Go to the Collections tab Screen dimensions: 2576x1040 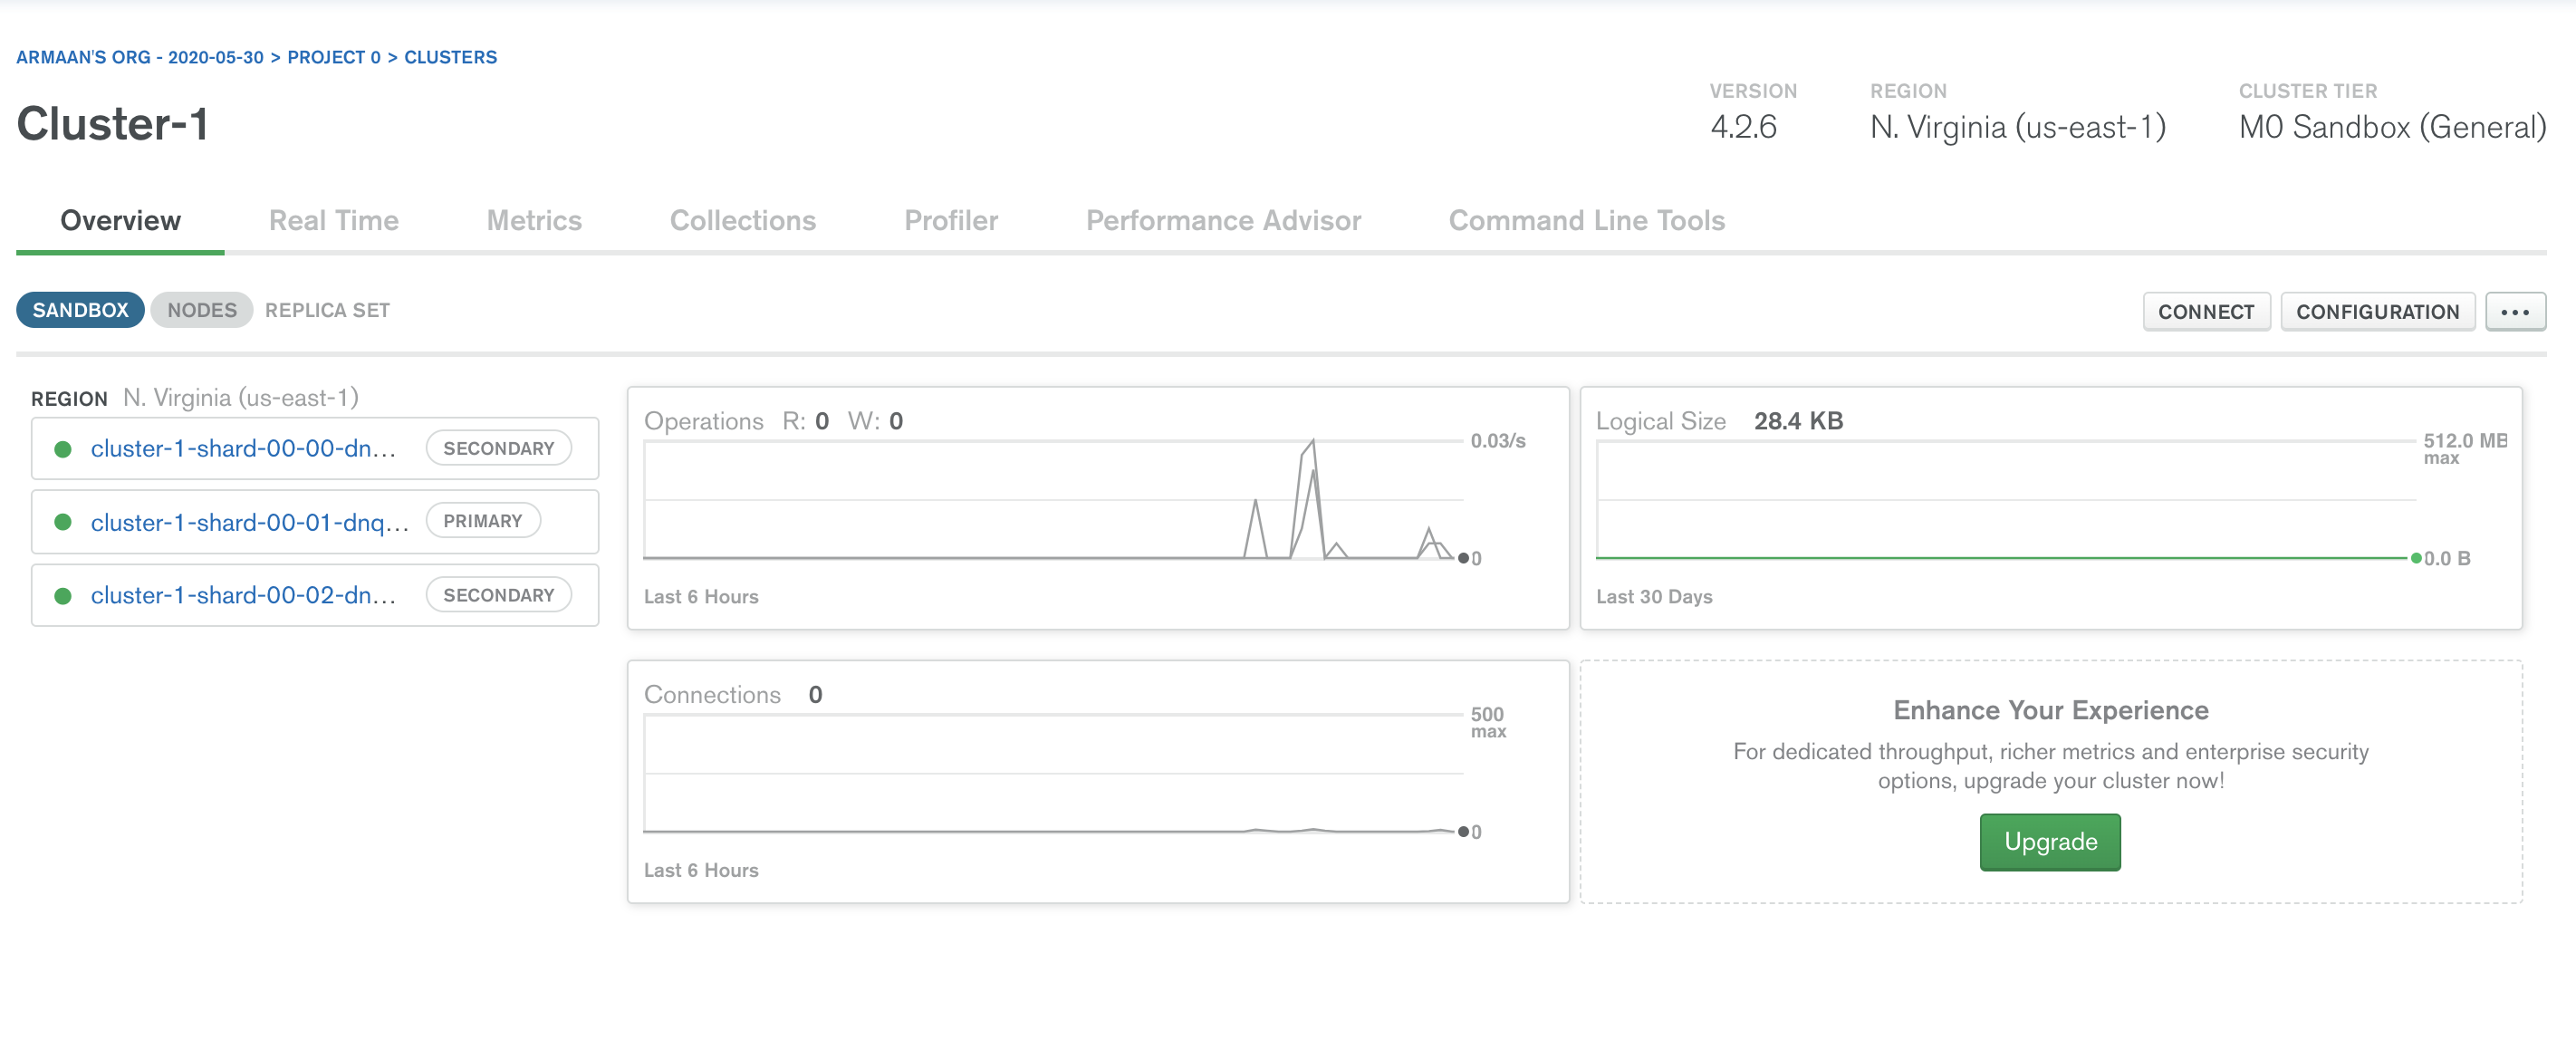[742, 220]
